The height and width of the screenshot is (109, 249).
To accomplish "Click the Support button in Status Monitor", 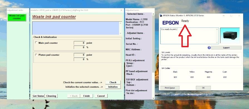I will 226,48.
